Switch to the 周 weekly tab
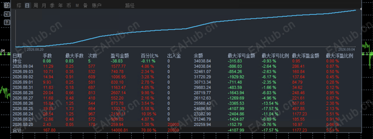The image size is (373, 139). 36,5
